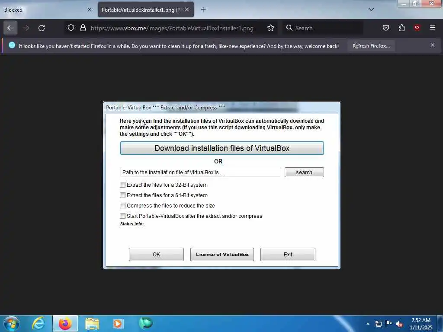
Task: Click the Status-Info label
Action: [132, 224]
